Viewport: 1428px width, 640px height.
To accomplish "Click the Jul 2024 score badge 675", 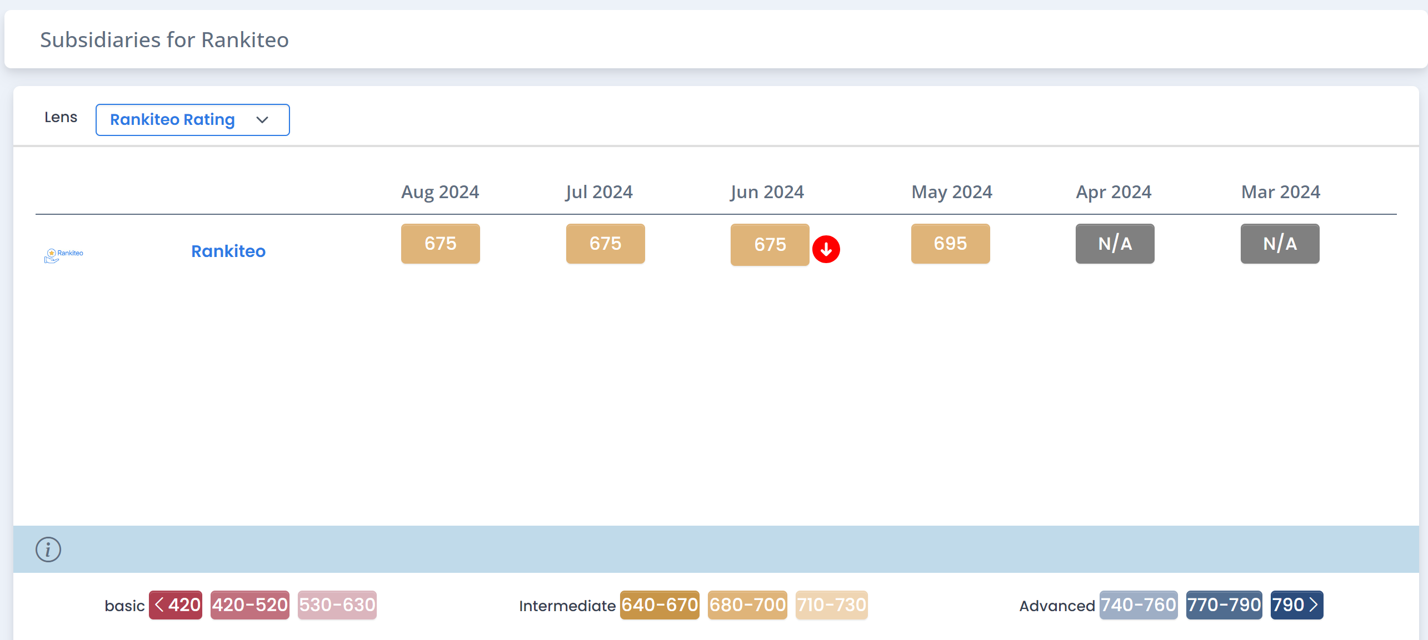I will (605, 244).
